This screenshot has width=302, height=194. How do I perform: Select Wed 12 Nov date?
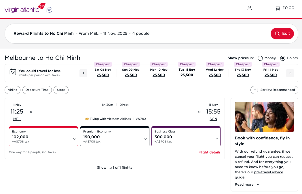(215, 72)
